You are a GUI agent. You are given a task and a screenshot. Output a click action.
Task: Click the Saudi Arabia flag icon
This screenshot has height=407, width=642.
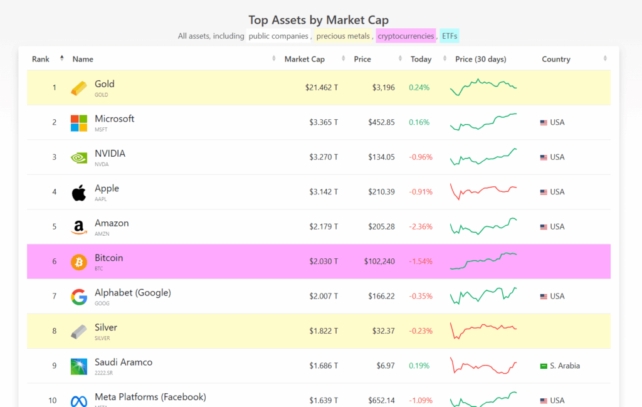tap(544, 366)
